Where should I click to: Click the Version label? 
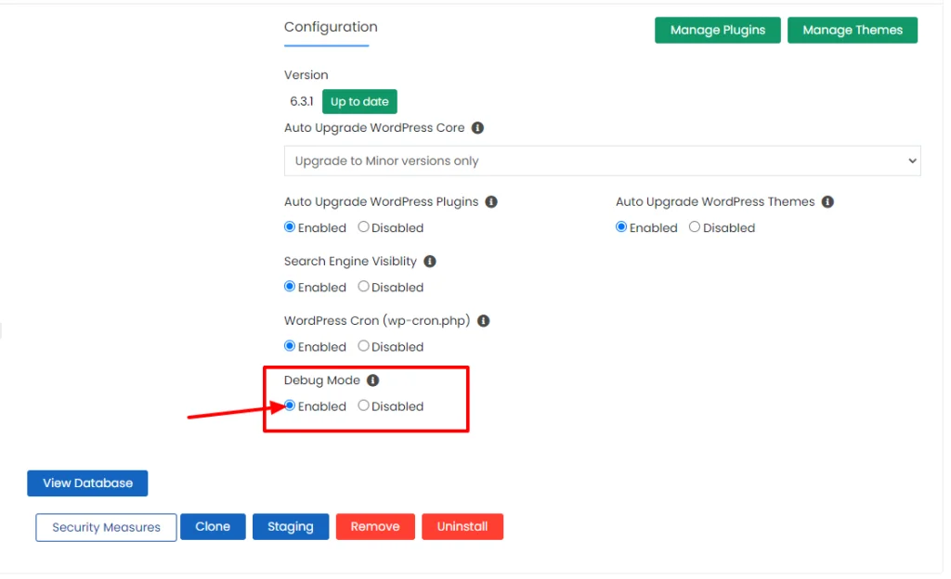pos(306,75)
